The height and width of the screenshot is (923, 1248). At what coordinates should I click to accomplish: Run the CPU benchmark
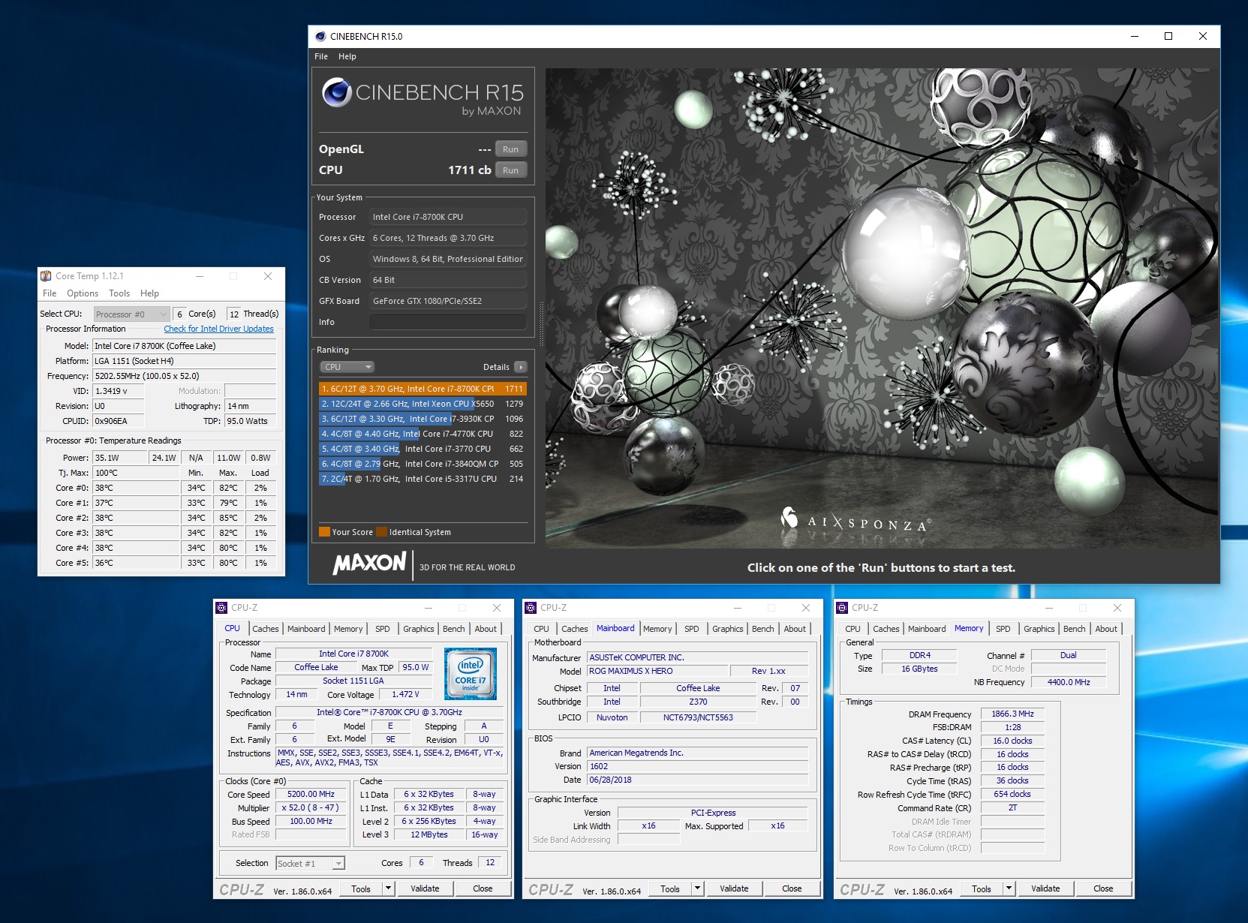tap(510, 170)
